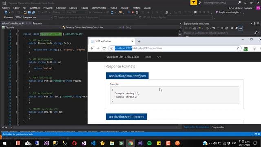This screenshot has height=147, width=261.
Task: Open a new browser tab
Action: [139, 42]
